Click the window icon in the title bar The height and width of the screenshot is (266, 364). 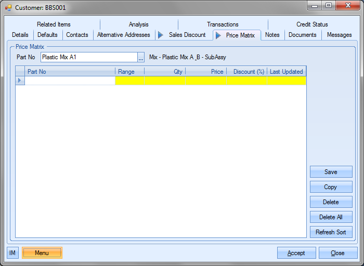pos(8,8)
